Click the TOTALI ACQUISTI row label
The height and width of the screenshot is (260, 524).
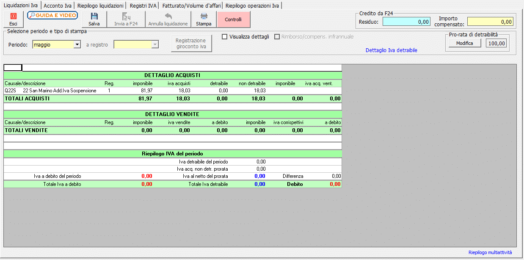[x=27, y=99]
